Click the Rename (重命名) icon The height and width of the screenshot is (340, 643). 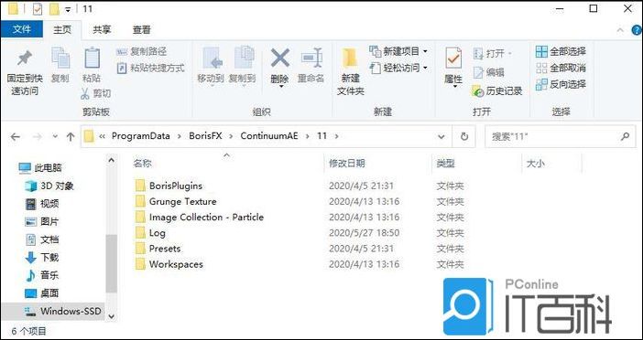tap(311, 58)
